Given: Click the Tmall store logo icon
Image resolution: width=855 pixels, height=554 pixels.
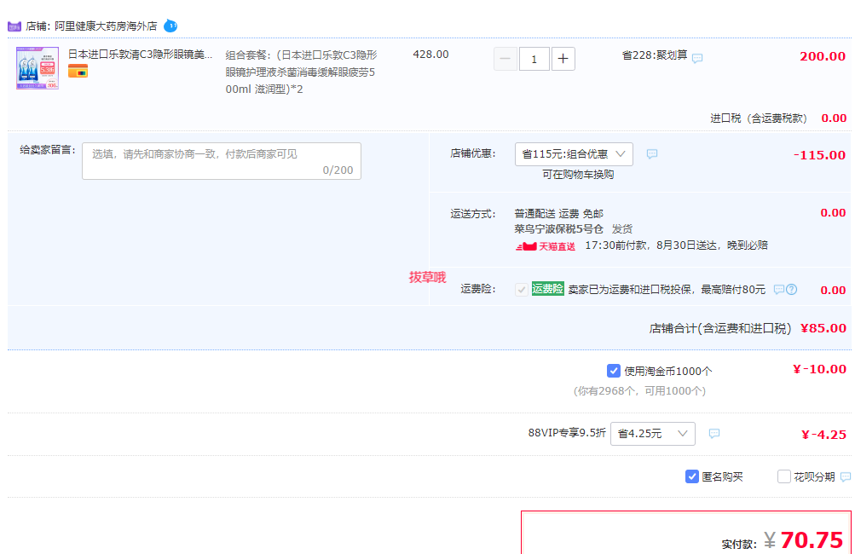Looking at the screenshot, I should coord(14,26).
